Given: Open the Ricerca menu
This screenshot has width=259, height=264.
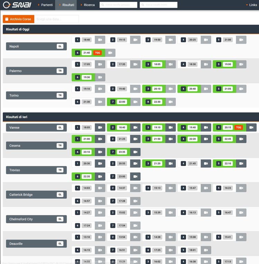Looking at the screenshot, I should click(88, 5).
